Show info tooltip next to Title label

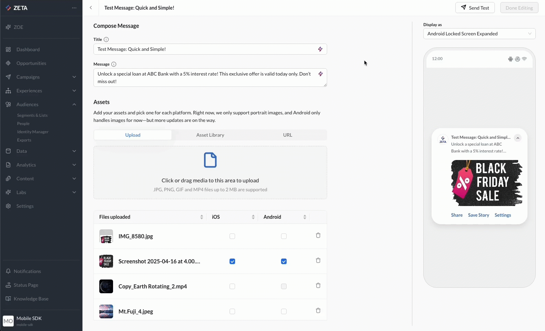pos(106,39)
